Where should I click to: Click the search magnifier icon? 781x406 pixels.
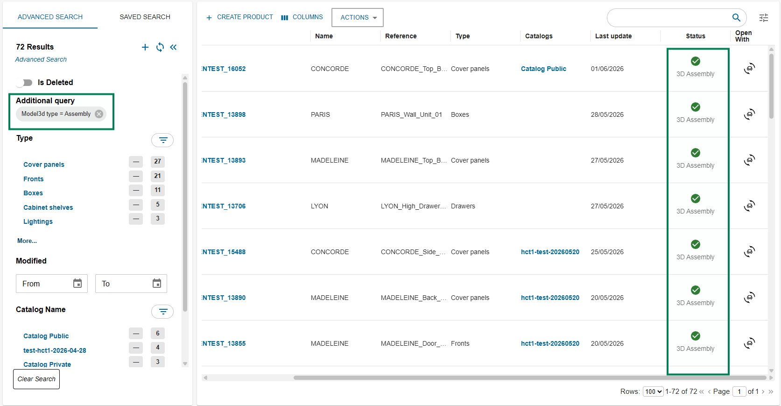point(736,18)
